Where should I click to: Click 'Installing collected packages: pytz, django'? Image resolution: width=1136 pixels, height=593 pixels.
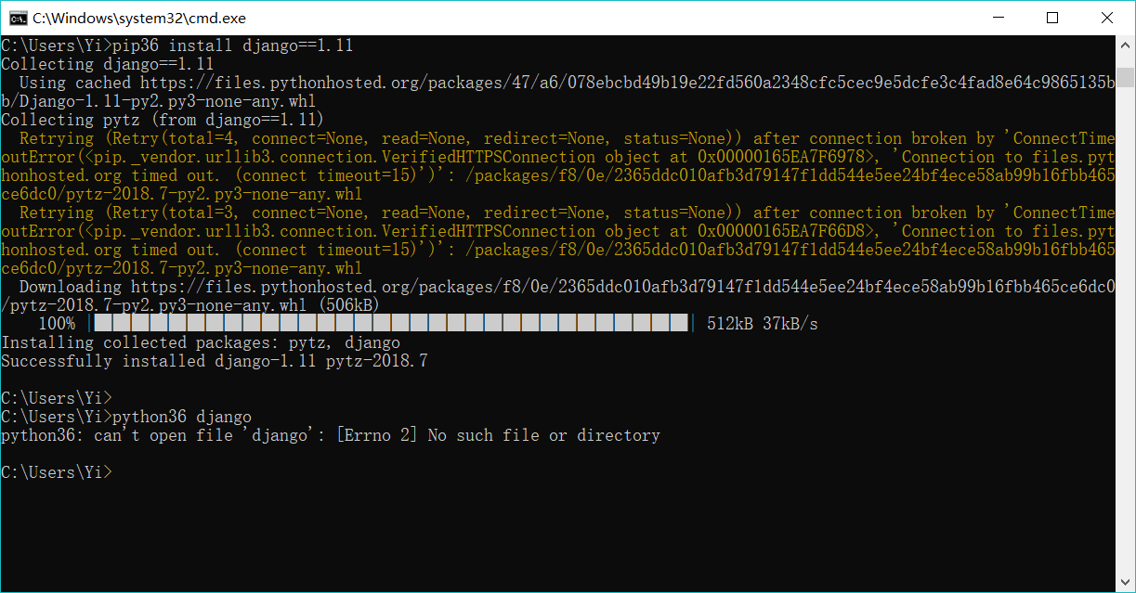[x=201, y=342]
